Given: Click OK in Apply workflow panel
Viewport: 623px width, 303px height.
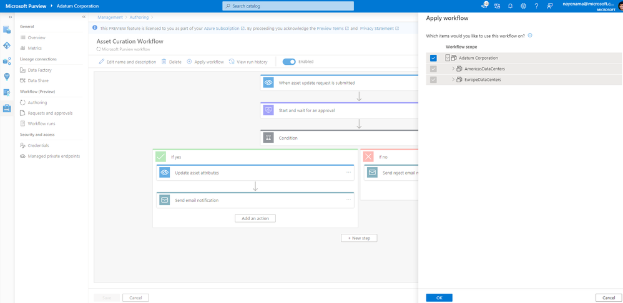Looking at the screenshot, I should click(x=439, y=298).
